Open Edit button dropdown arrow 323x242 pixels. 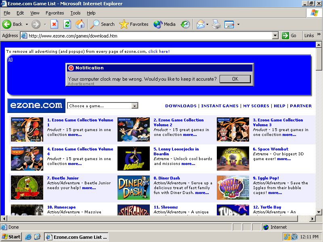pos(238,24)
